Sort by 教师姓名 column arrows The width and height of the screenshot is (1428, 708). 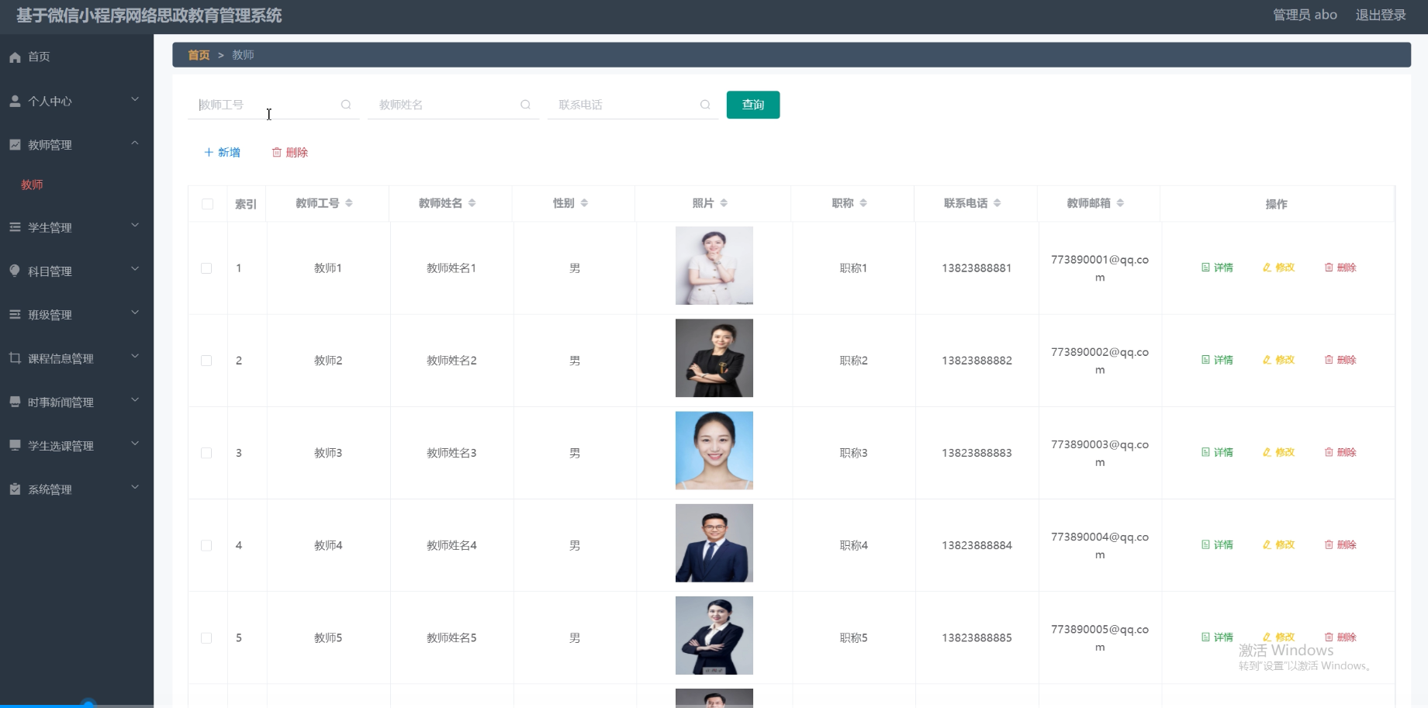click(472, 203)
